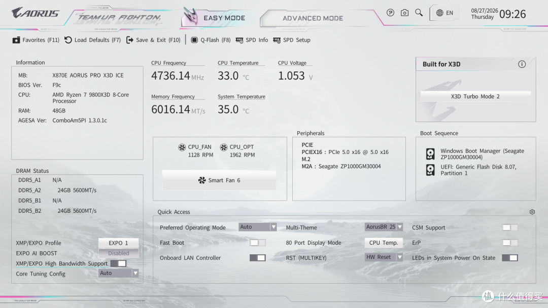Viewport: 548px width, 308px height.
Task: Toggle the Fast Boot switch
Action: point(258,243)
